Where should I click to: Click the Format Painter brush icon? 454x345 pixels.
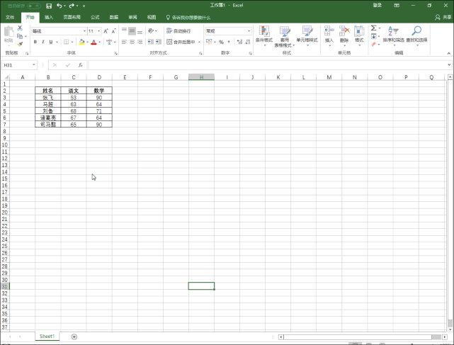click(20, 45)
